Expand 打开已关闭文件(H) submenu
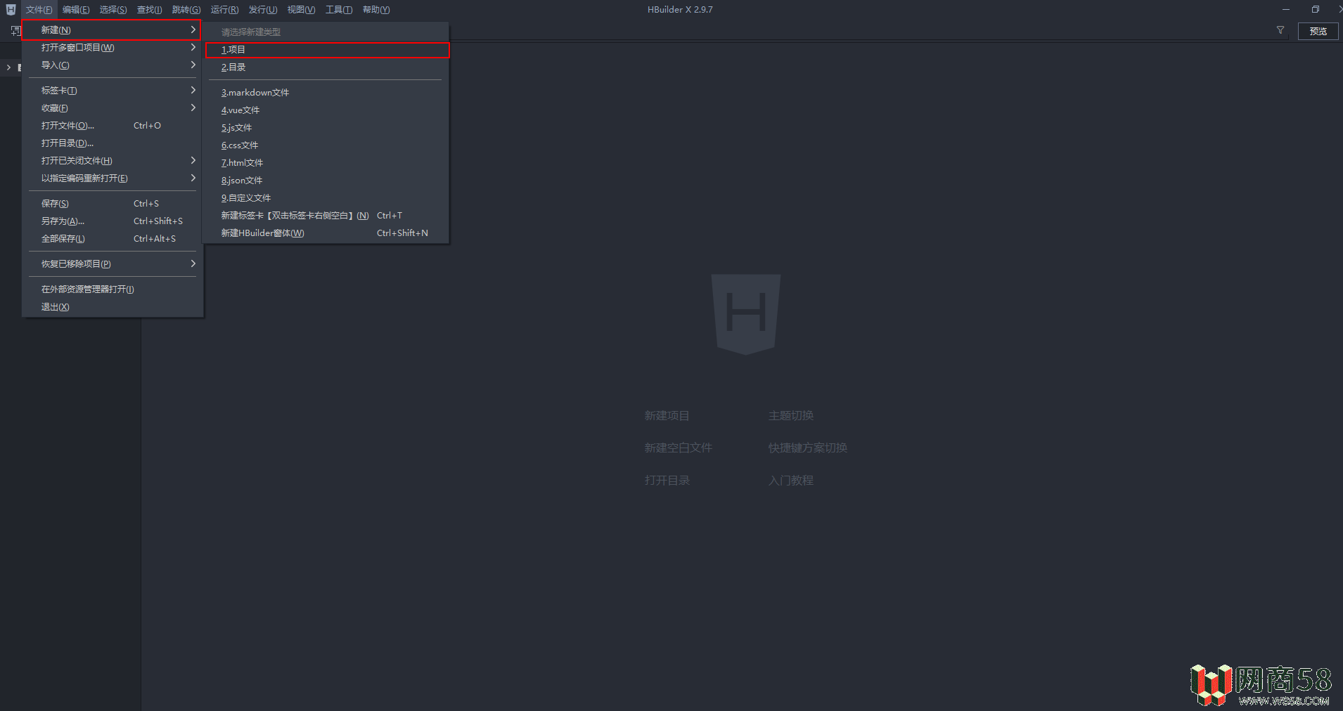 [193, 160]
